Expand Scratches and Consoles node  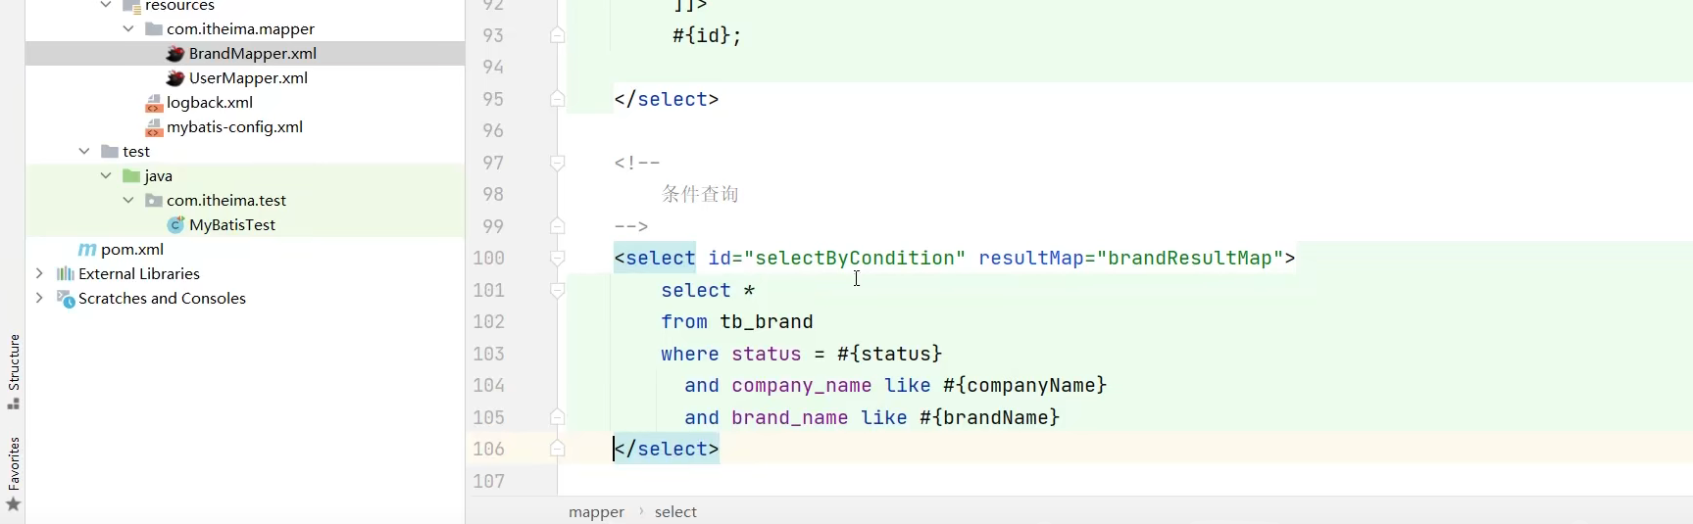[x=39, y=298]
